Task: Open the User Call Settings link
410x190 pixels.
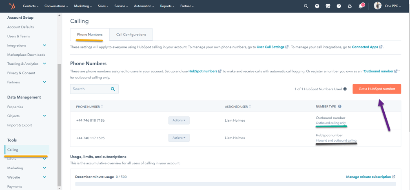Action: (x=270, y=47)
